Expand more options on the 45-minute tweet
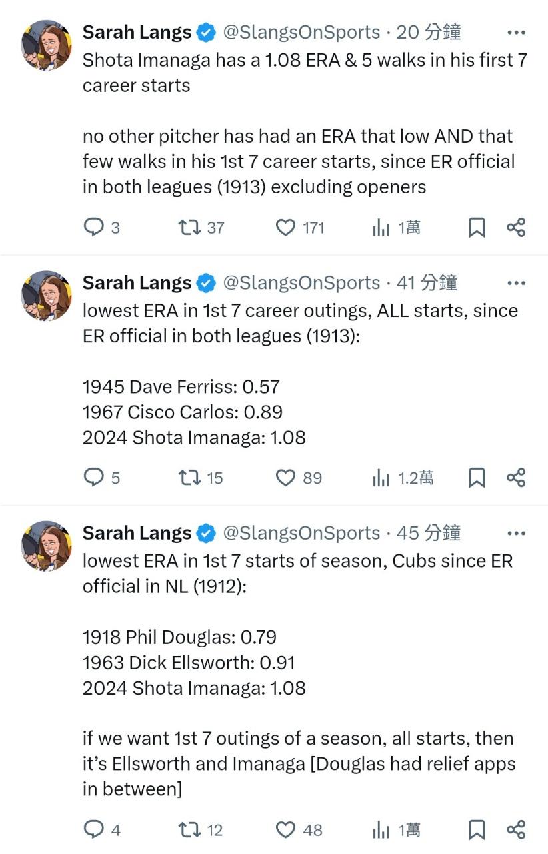Image resolution: width=548 pixels, height=854 pixels. 516,533
